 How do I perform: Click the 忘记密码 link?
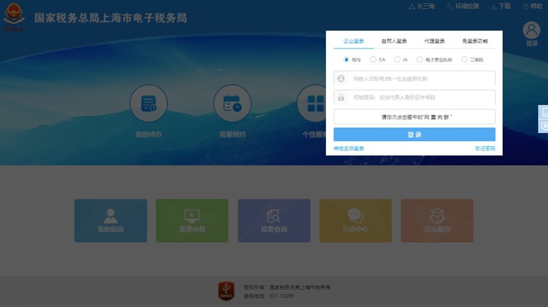tap(485, 149)
